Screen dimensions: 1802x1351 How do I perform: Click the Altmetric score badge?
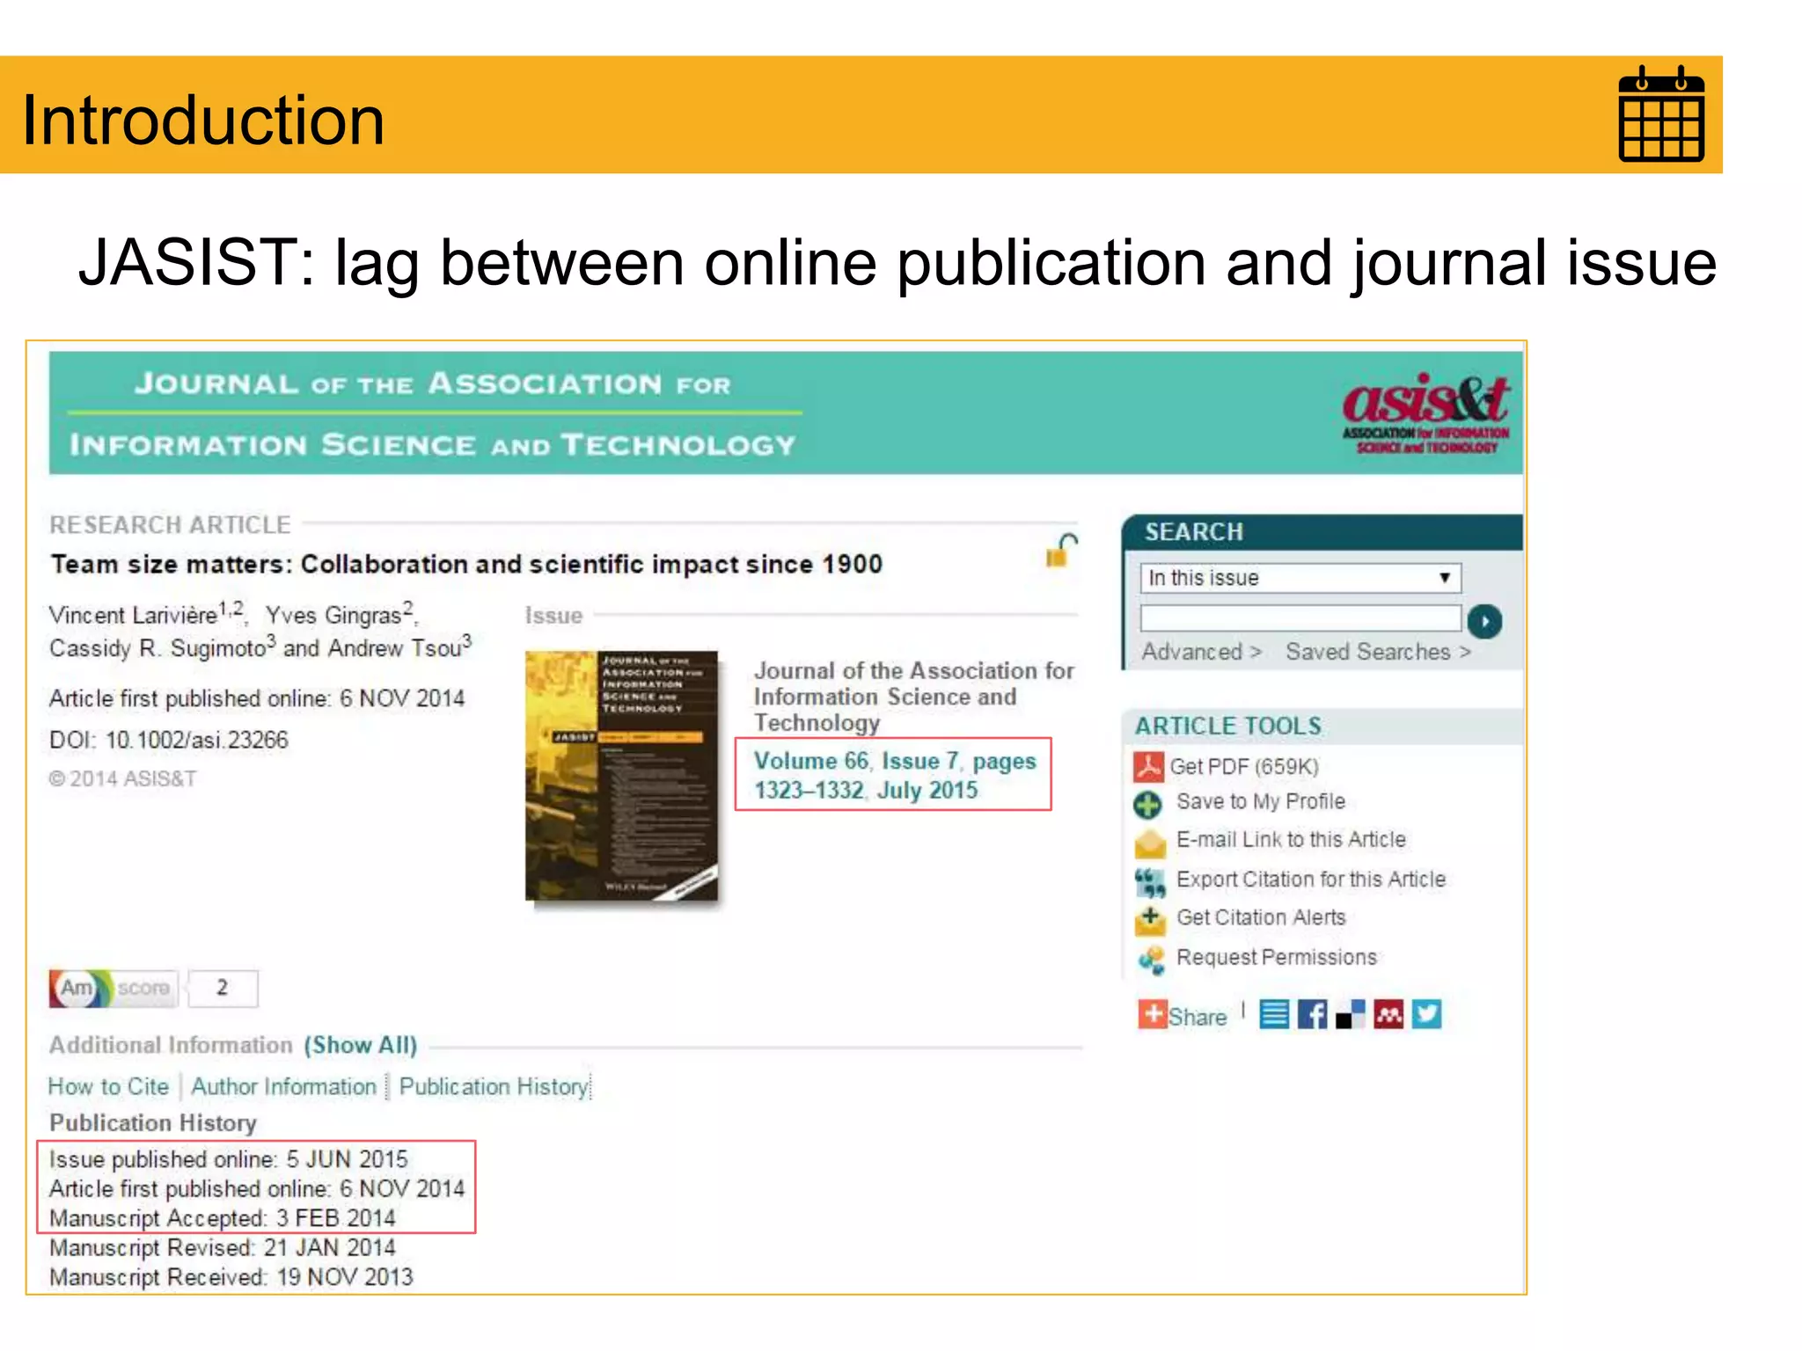point(114,989)
